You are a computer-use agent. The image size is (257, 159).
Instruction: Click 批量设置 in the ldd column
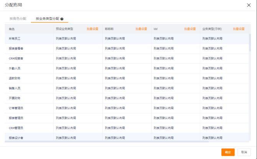pos(190,29)
